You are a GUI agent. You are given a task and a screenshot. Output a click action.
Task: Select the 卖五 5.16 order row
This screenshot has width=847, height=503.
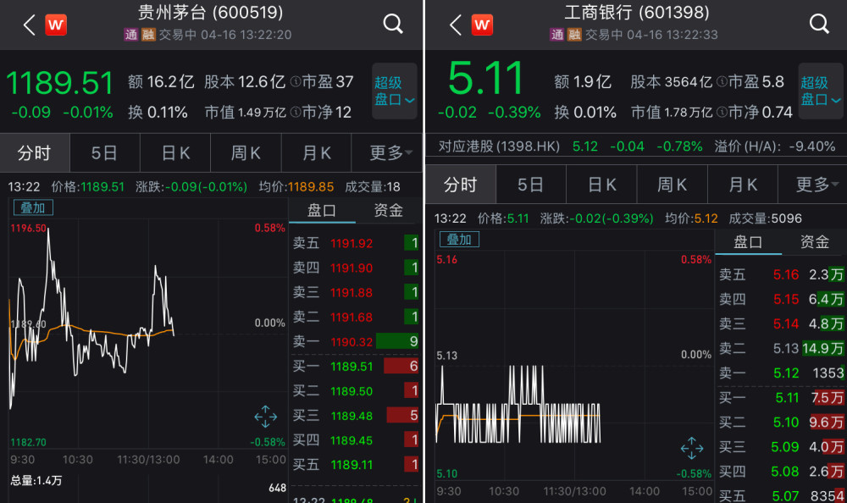[781, 274]
